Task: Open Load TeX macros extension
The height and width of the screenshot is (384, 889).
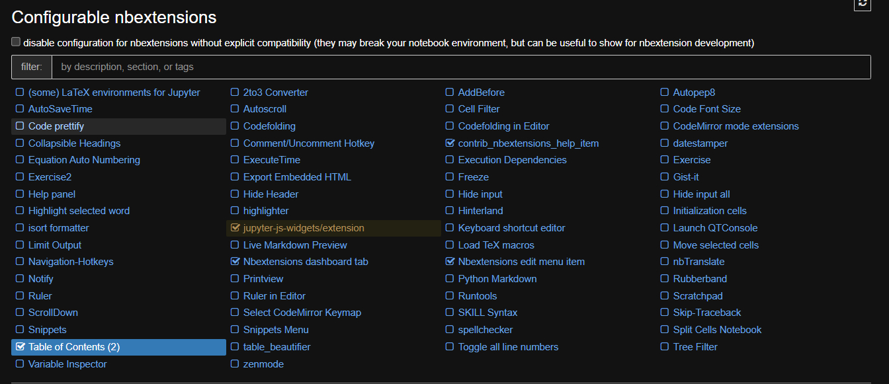Action: 496,245
